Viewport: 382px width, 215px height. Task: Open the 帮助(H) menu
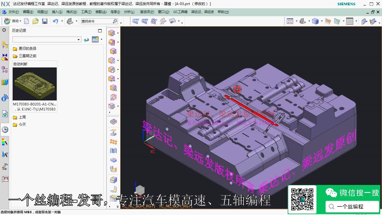point(223,12)
